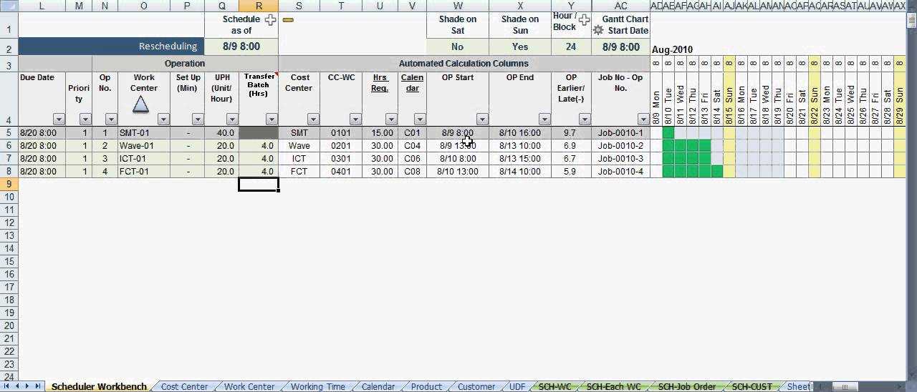917x392 pixels.
Task: Open the Cost Center column filter dropdown
Action: coord(313,119)
